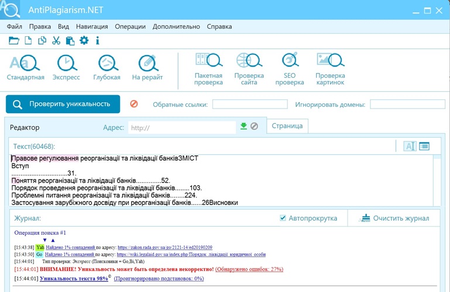Run the На рерайт check
The image size is (450, 292).
pyautogui.click(x=147, y=68)
